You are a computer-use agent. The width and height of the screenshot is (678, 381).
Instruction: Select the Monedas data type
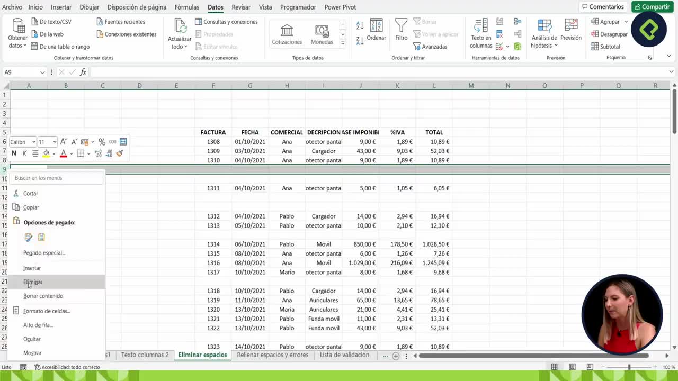pyautogui.click(x=322, y=34)
